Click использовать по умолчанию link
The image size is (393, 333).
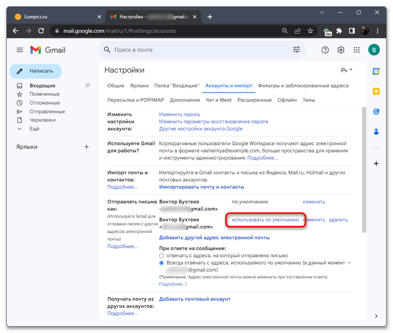pyautogui.click(x=265, y=220)
